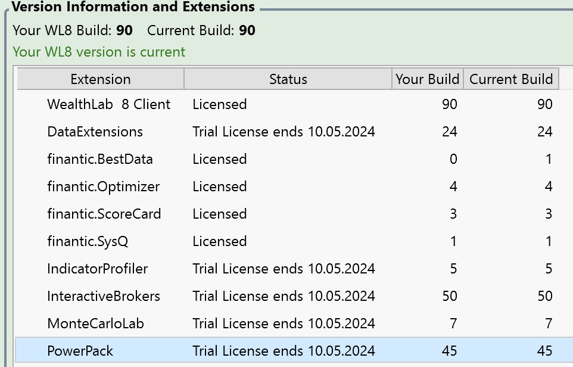Click BestData current build value 1
This screenshot has height=367, width=573.
click(548, 159)
